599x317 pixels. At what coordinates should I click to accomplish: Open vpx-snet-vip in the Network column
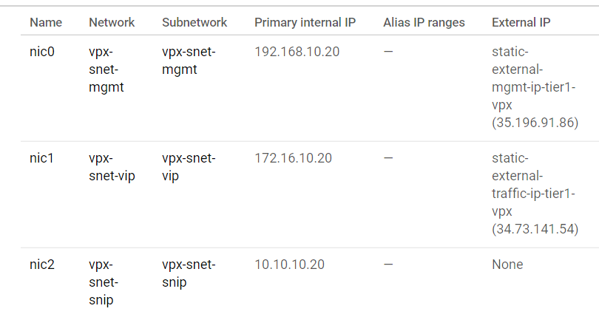tap(112, 167)
